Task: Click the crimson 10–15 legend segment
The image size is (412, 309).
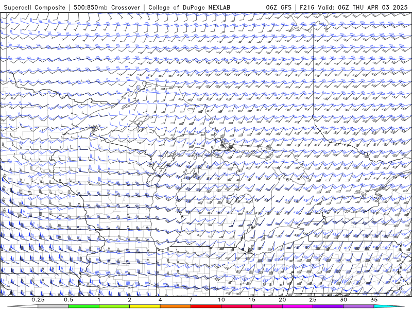Action: point(236,306)
